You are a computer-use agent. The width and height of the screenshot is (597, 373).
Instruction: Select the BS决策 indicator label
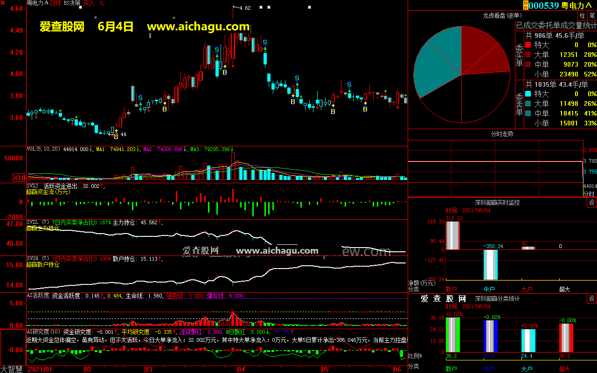(71, 3)
